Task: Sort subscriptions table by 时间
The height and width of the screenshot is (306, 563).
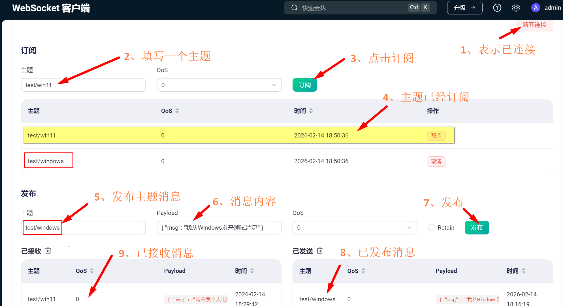Action: (311, 111)
